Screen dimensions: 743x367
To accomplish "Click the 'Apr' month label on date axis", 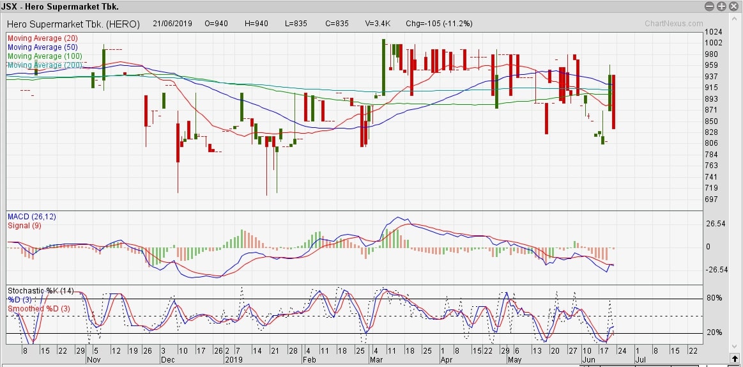I will (x=447, y=360).
